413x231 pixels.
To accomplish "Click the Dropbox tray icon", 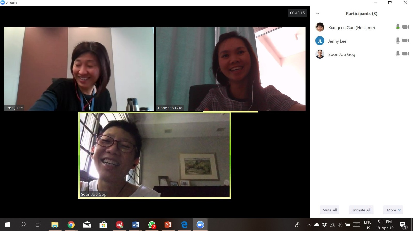I will click(324, 225).
